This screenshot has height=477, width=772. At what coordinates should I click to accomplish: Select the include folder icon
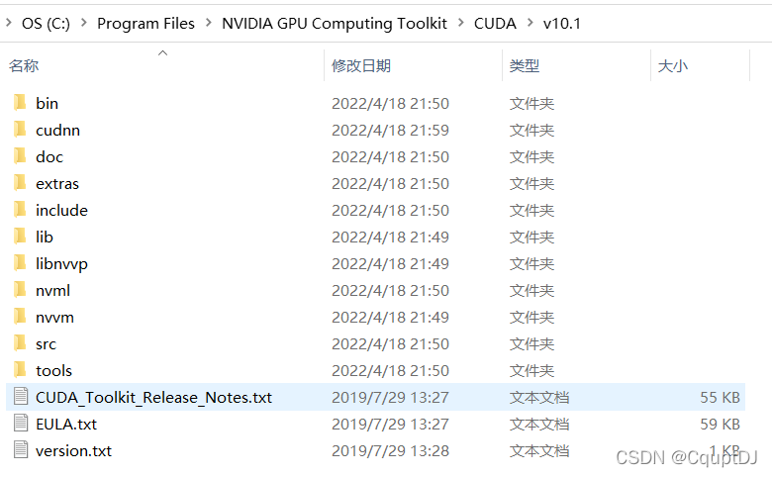[20, 210]
